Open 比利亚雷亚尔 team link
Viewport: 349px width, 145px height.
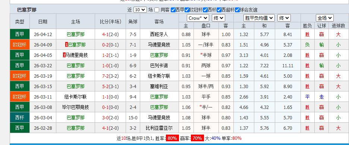point(159,128)
